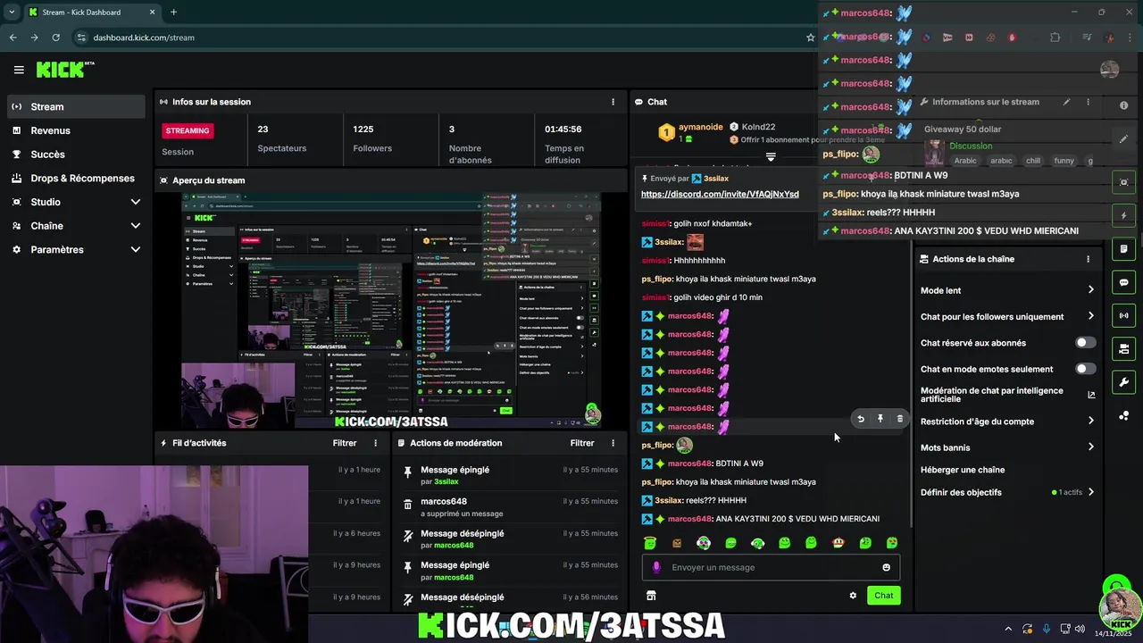Open the Actions de la chaîne three-dot menu

1088,259
